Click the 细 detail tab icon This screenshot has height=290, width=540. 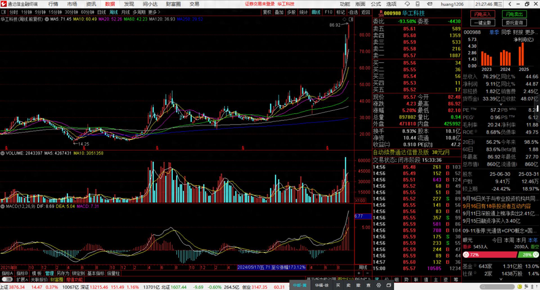click(397, 280)
